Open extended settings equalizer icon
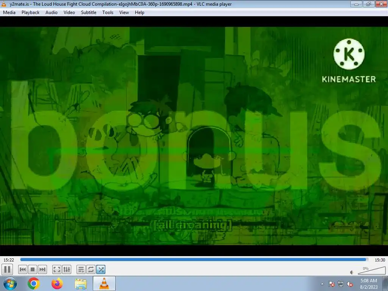This screenshot has height=291, width=388. pyautogui.click(x=67, y=269)
